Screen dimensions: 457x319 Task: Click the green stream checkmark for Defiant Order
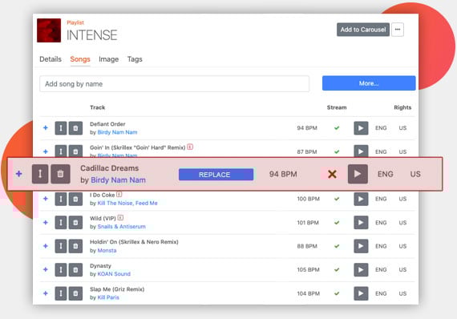click(x=337, y=128)
